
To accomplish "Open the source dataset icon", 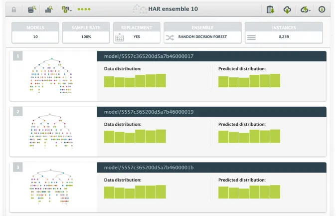I will [32, 9].
